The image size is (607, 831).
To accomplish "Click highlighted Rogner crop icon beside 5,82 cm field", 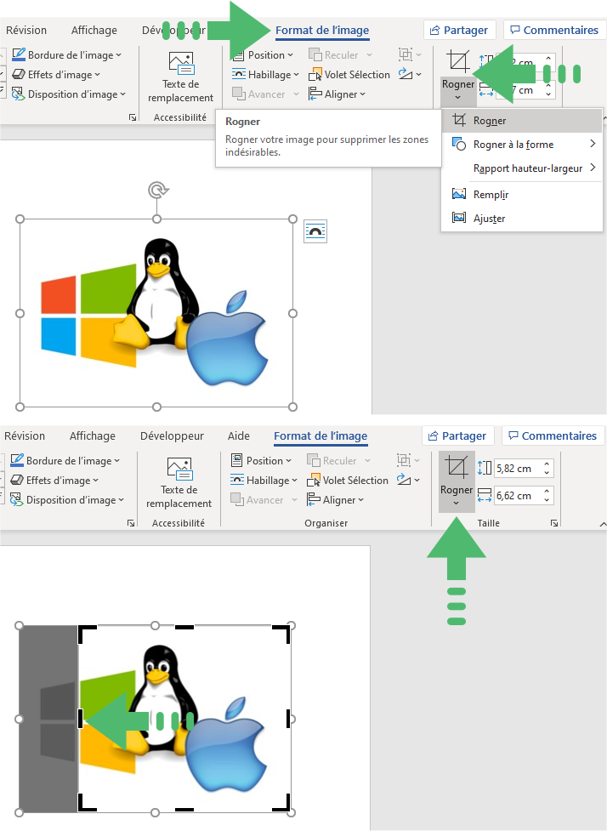I will tap(456, 468).
